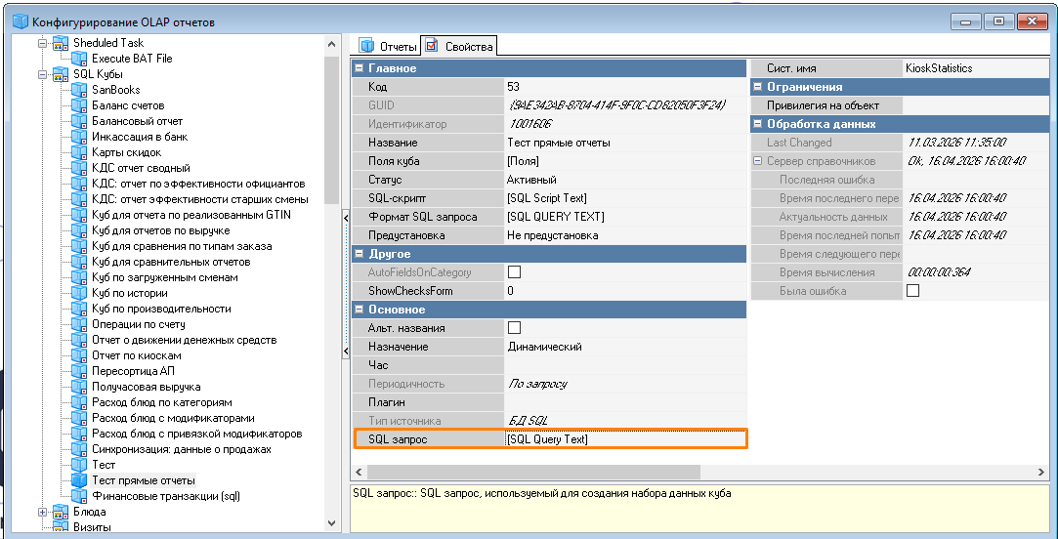Click the tree panel vertical scrollbar
This screenshot has width=1058, height=539.
(332, 195)
